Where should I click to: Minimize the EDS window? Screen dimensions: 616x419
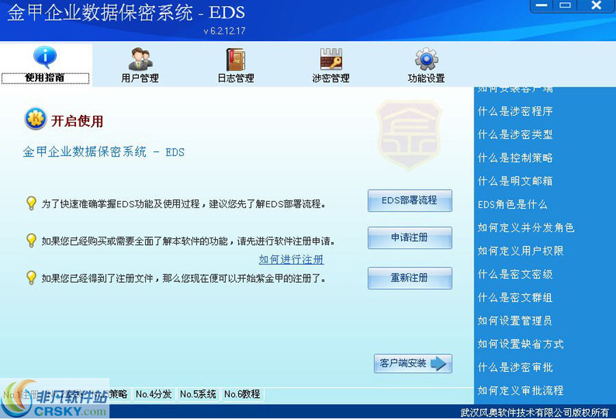542,5
